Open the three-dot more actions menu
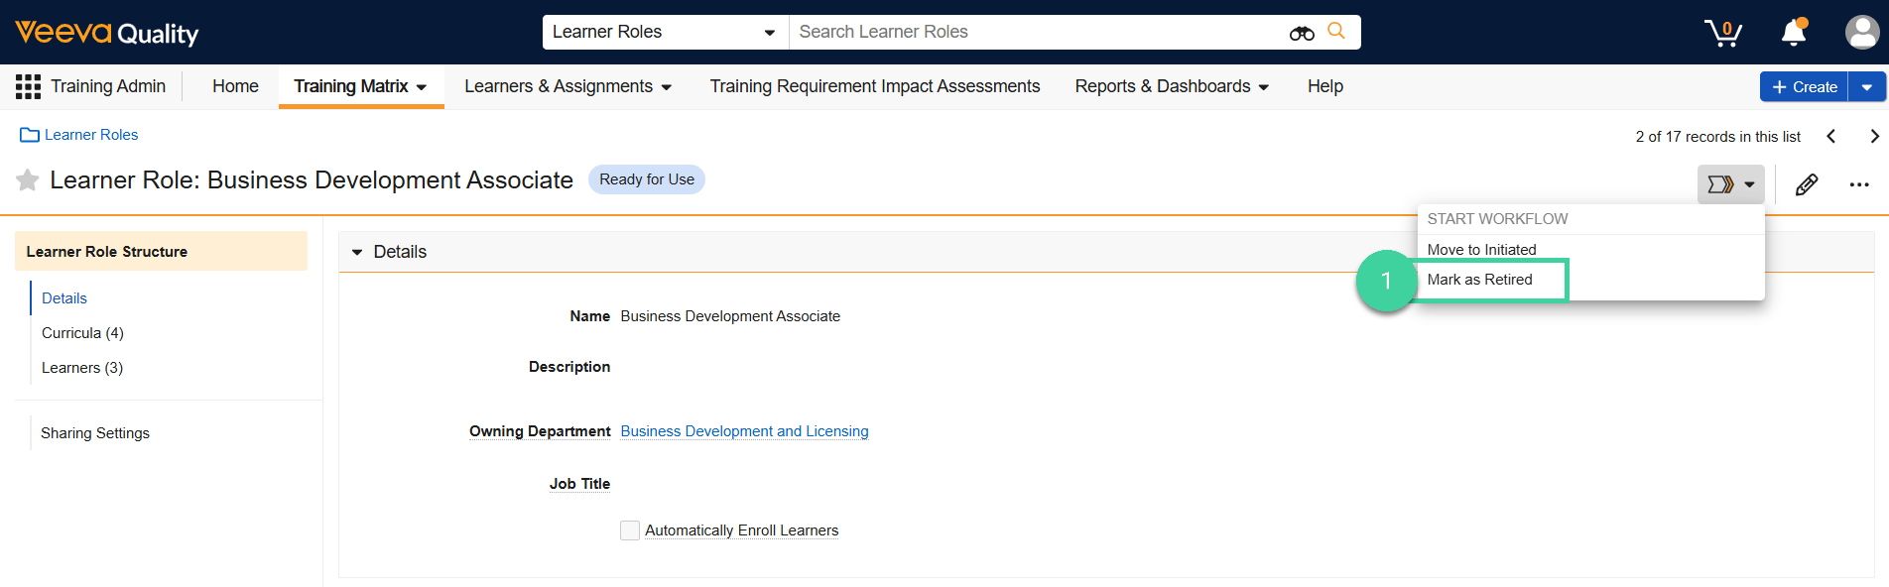 (1859, 184)
